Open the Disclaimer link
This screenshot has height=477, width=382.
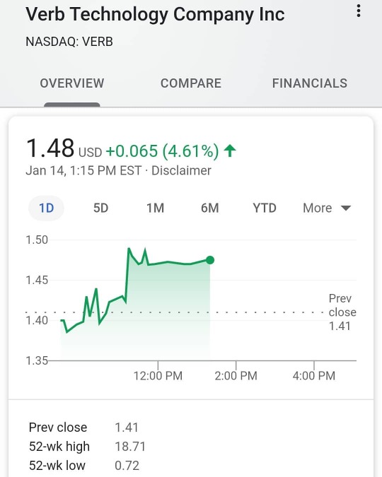(181, 171)
